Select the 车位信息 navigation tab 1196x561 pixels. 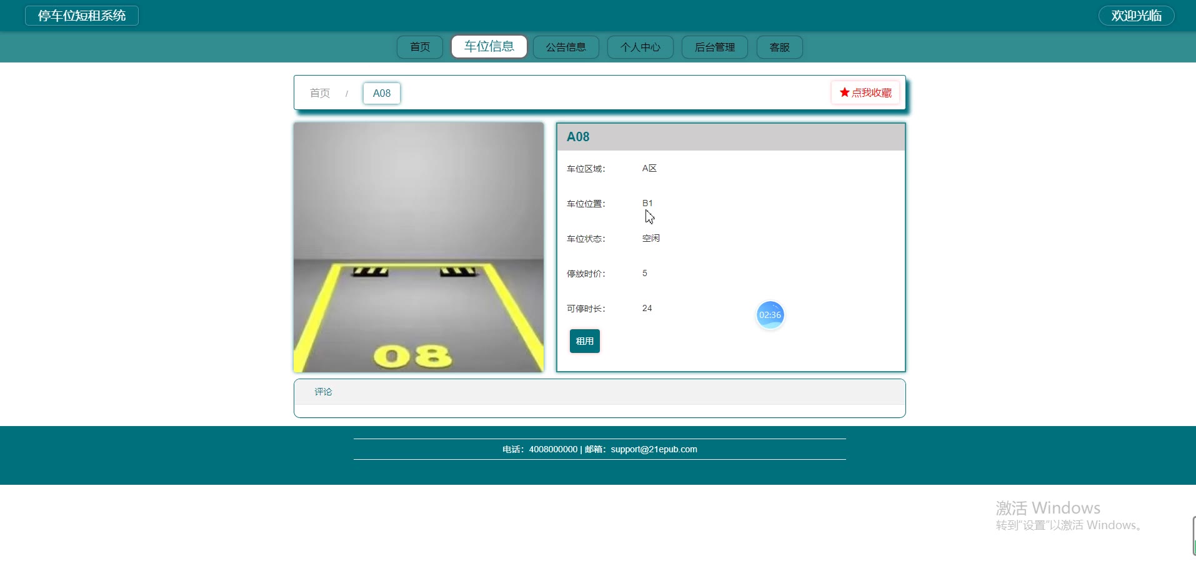point(489,46)
